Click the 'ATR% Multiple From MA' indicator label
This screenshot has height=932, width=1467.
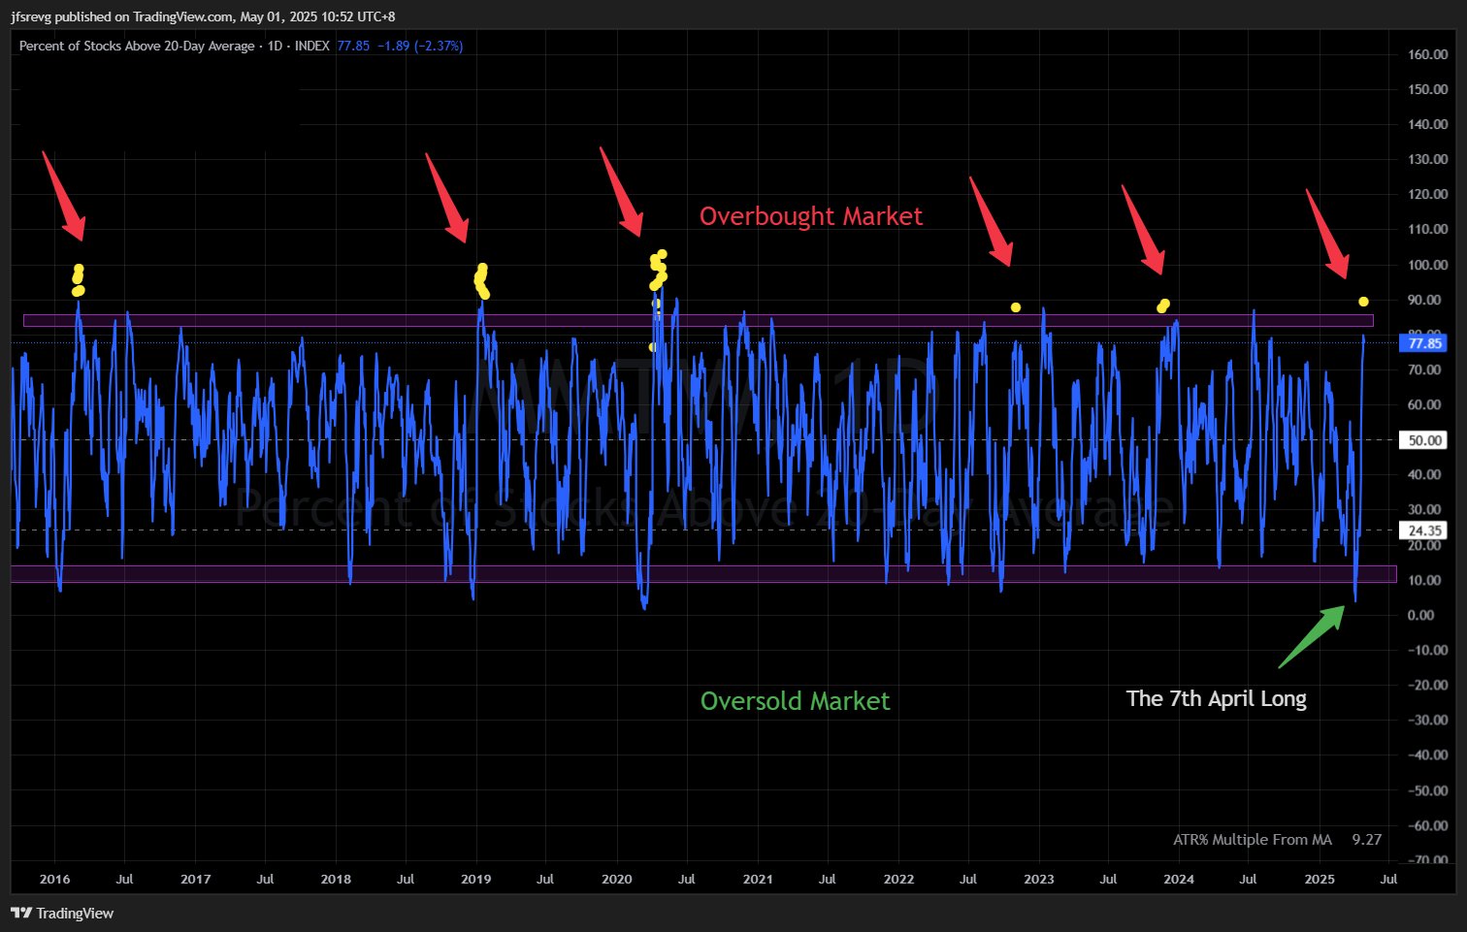point(1252,840)
